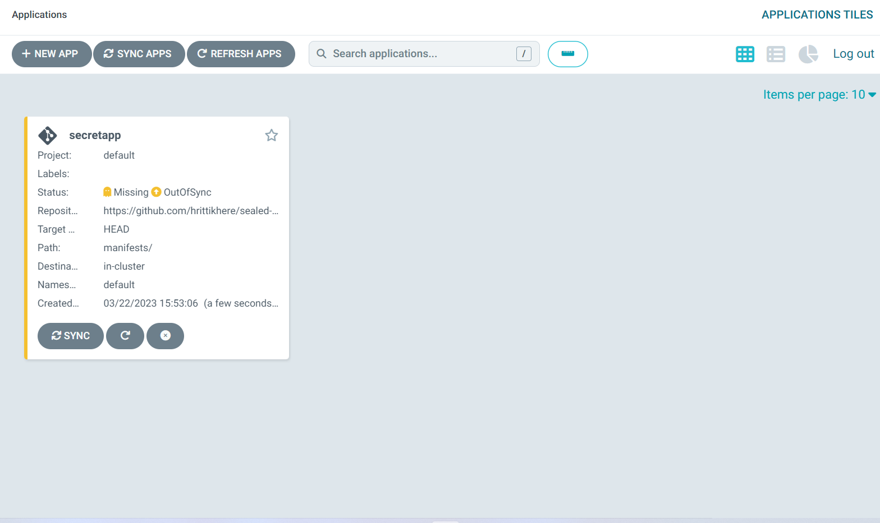Click the OutOfSync status icon
This screenshot has height=523, width=880.
[x=157, y=192]
